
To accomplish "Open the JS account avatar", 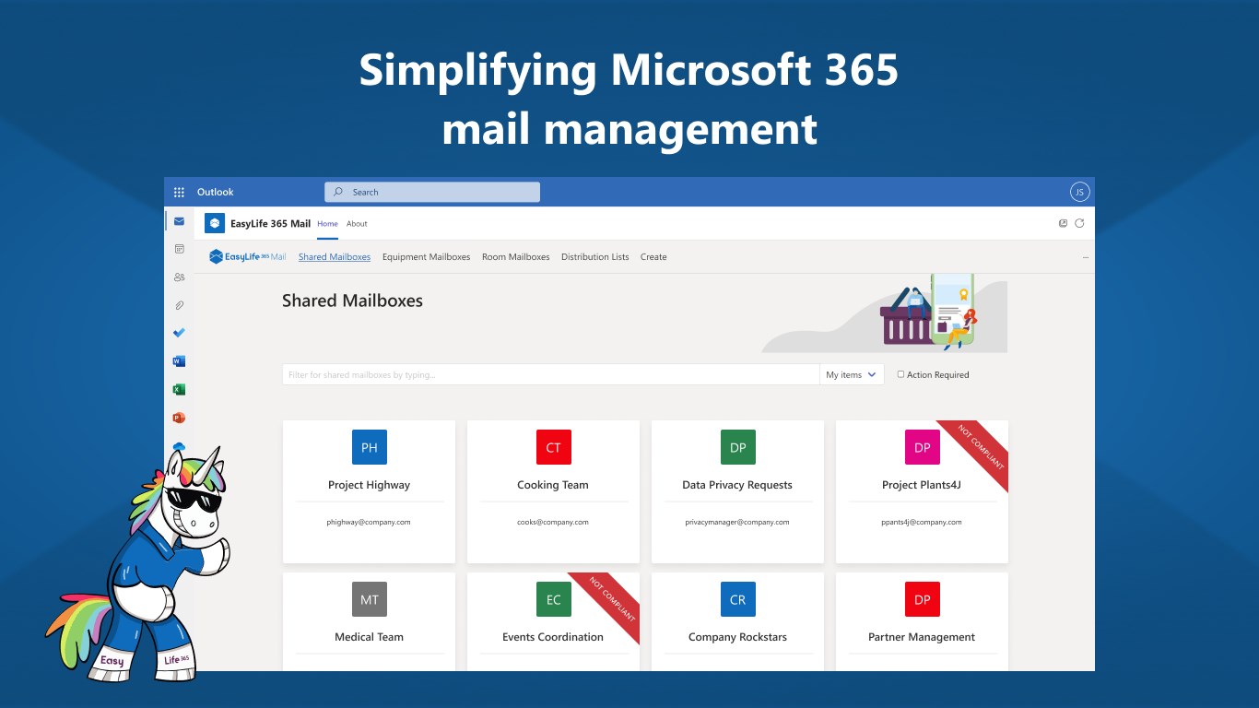I will coord(1079,192).
